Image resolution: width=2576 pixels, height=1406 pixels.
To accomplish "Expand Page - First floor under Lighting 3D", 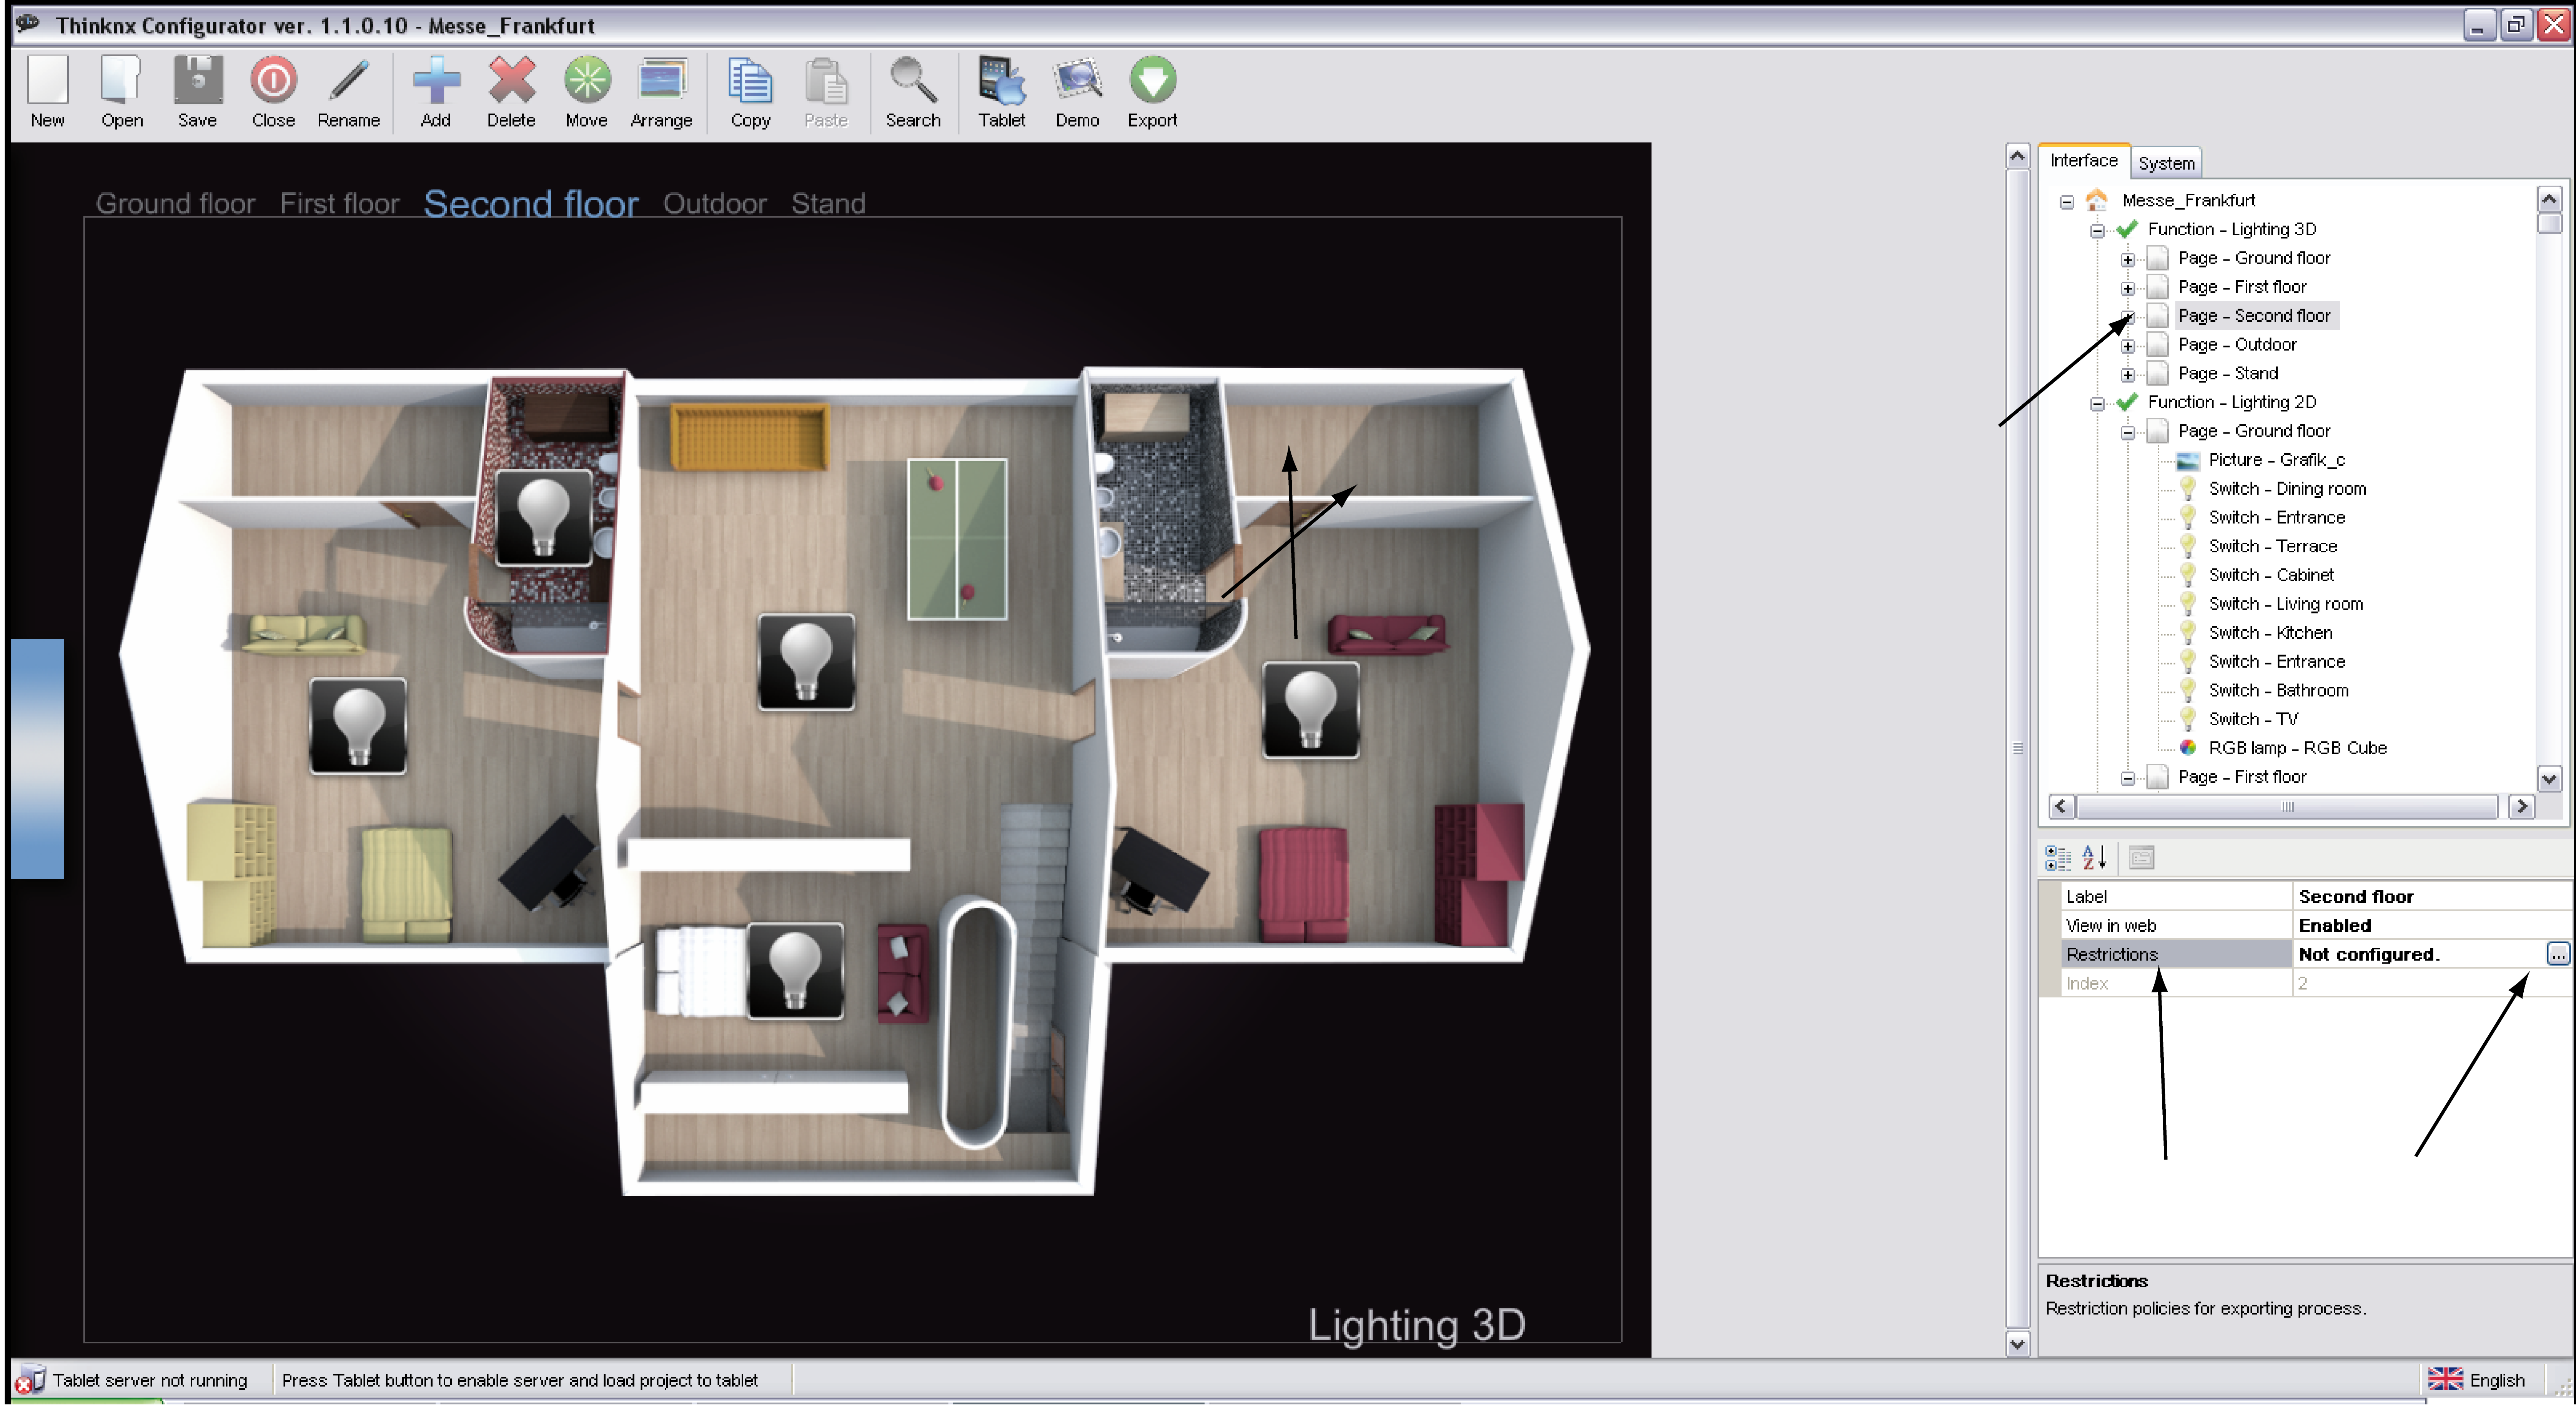I will point(2128,288).
